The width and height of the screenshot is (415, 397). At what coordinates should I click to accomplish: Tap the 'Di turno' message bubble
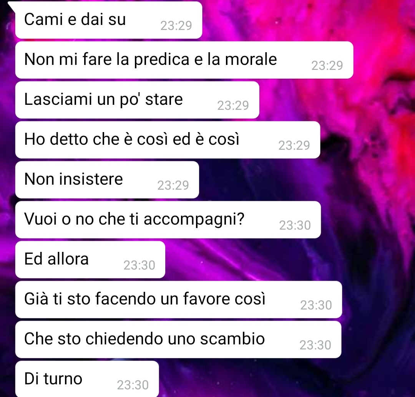[87, 379]
